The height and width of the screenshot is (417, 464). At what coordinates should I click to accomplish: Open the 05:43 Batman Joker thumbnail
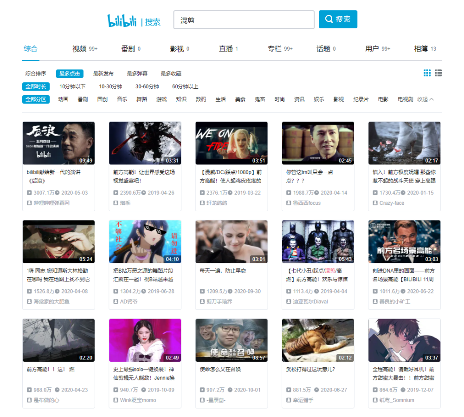[318, 241]
